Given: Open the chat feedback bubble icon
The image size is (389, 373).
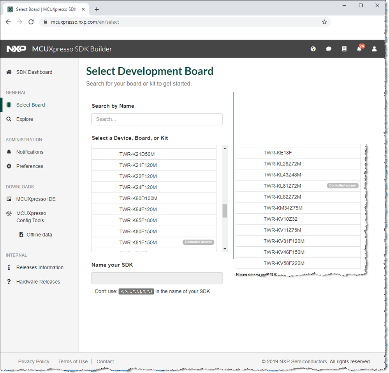Looking at the screenshot, I should tap(329, 49).
